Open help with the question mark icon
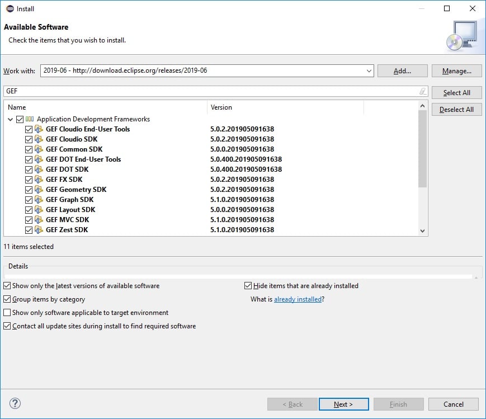 pos(15,403)
